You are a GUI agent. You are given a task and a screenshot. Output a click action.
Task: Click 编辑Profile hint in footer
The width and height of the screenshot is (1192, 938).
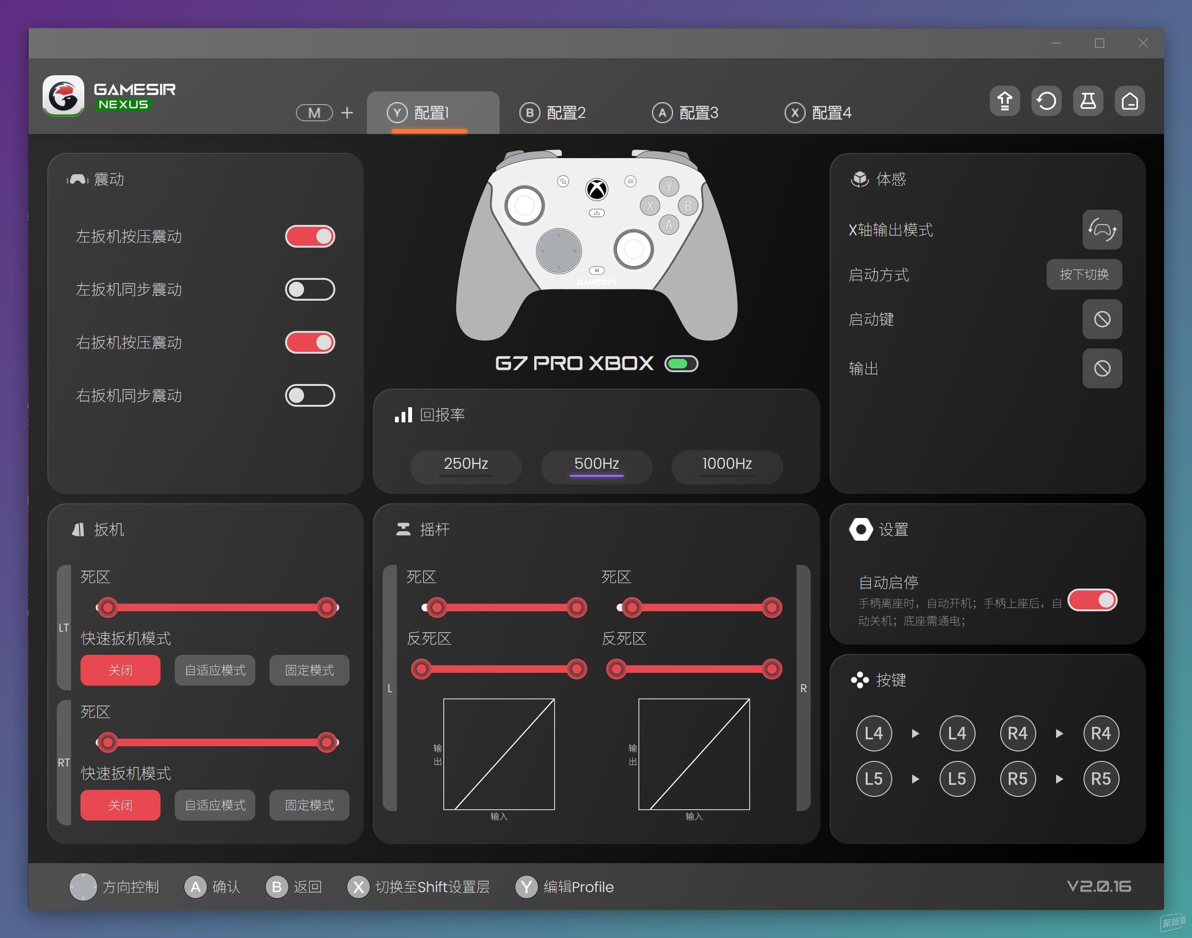tap(565, 887)
